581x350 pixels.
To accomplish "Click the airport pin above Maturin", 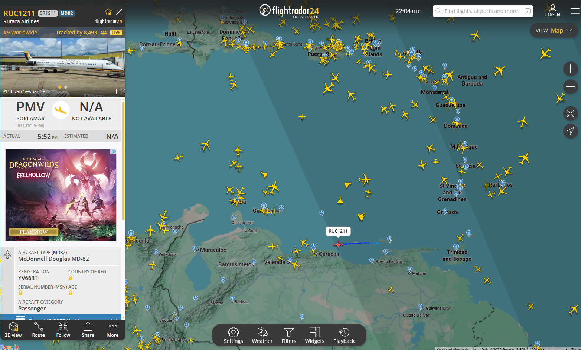I will [x=410, y=270].
